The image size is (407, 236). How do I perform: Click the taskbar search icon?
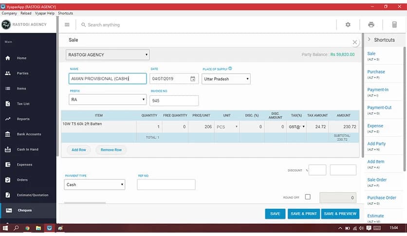[17, 228]
